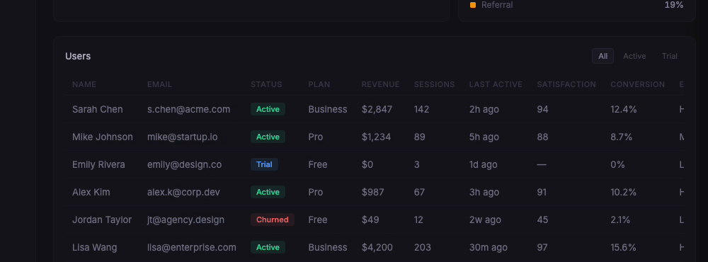This screenshot has height=262, width=708.
Task: Click email lisa@enterprise.com
Action: [x=191, y=247]
